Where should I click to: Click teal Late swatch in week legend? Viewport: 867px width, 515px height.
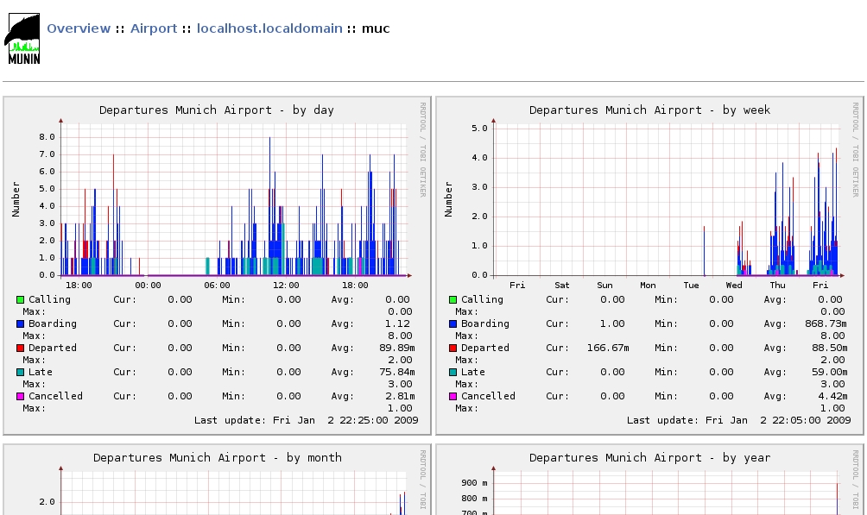tap(452, 373)
